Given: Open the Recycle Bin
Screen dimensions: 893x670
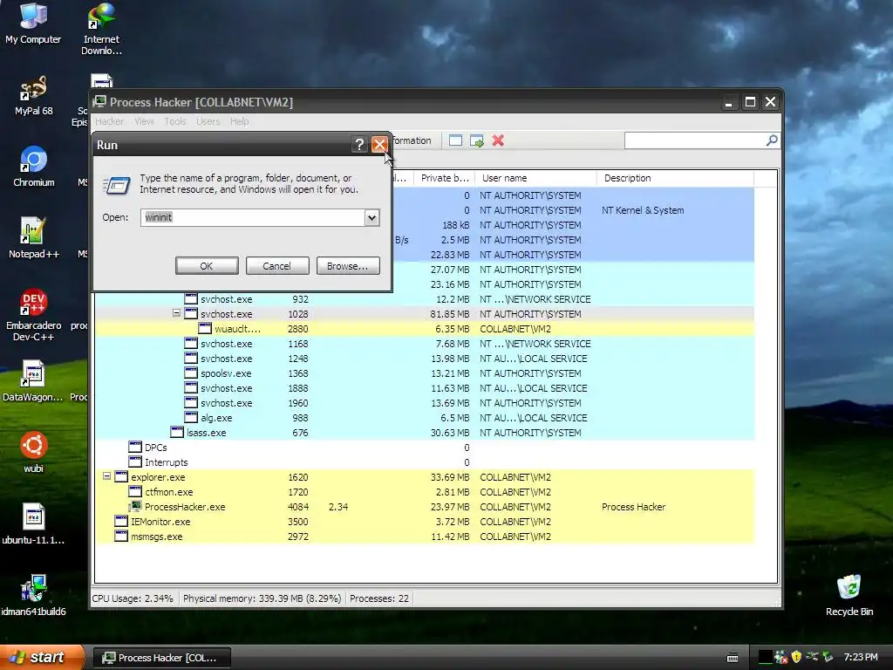Looking at the screenshot, I should 849,595.
